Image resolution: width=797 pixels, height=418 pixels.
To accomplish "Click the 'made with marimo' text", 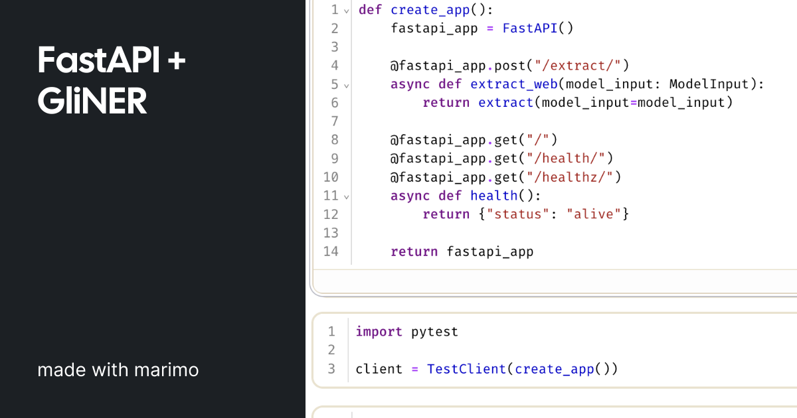I will click(118, 370).
